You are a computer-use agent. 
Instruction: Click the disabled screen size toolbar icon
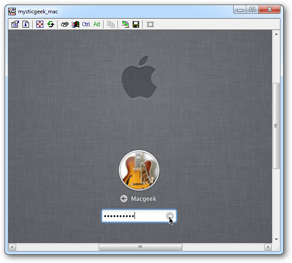(x=150, y=24)
